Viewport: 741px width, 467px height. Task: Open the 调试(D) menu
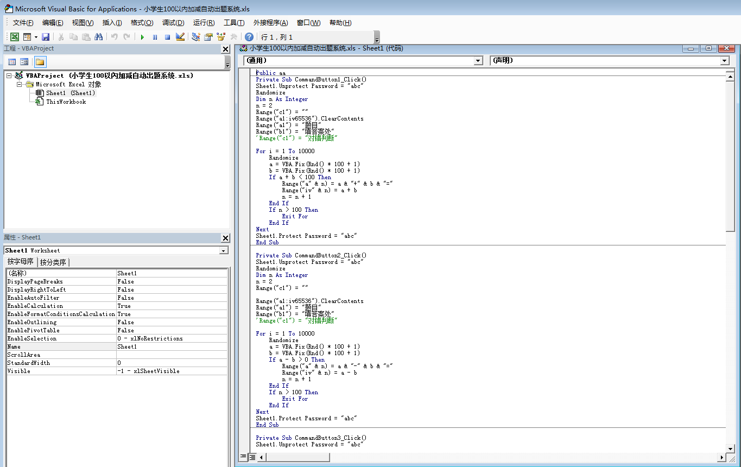point(173,23)
